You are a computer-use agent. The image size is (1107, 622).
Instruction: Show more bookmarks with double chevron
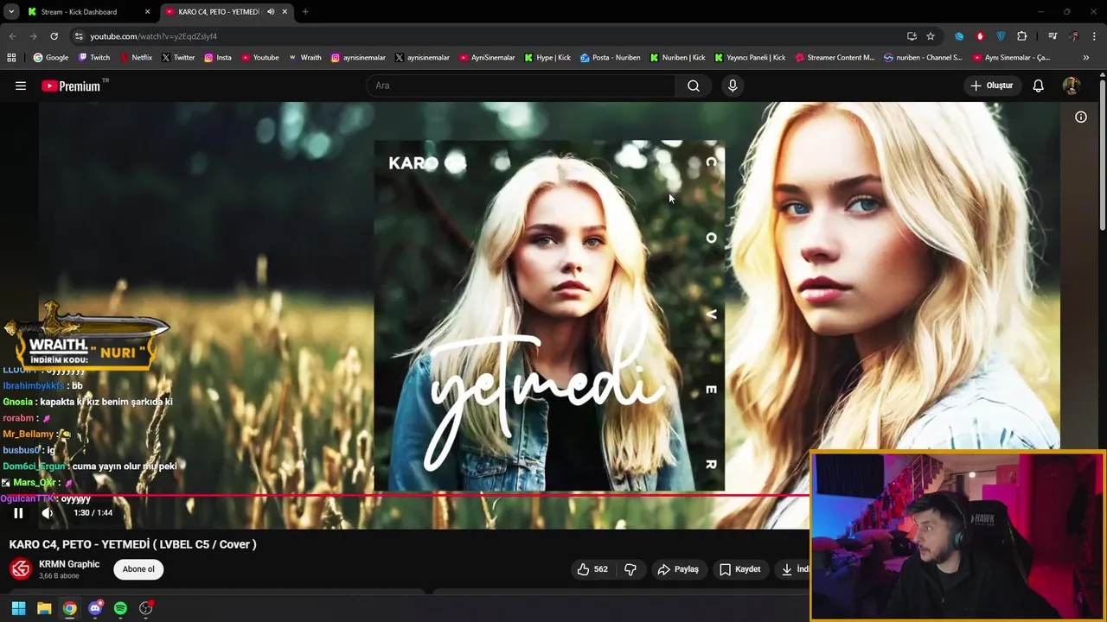(1086, 58)
